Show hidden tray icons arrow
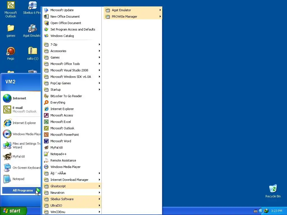Screen dimensions: 287x215 261,211
